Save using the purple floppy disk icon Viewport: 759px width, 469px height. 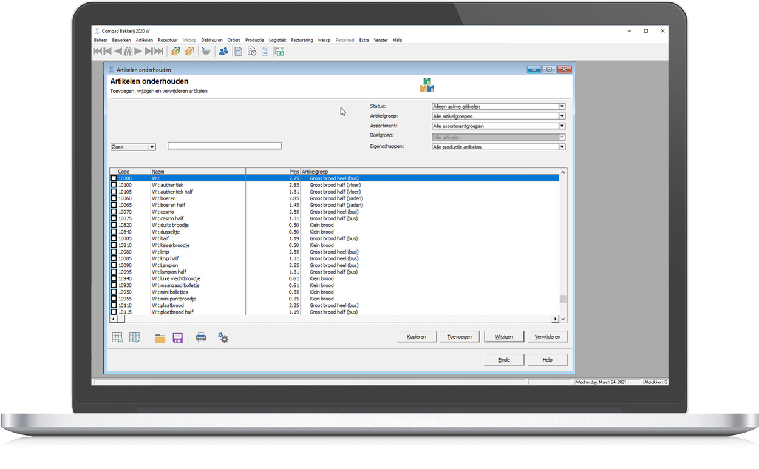point(178,339)
